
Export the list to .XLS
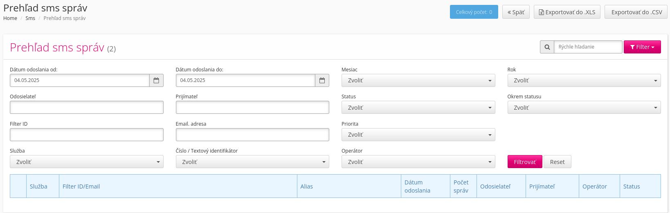[567, 12]
